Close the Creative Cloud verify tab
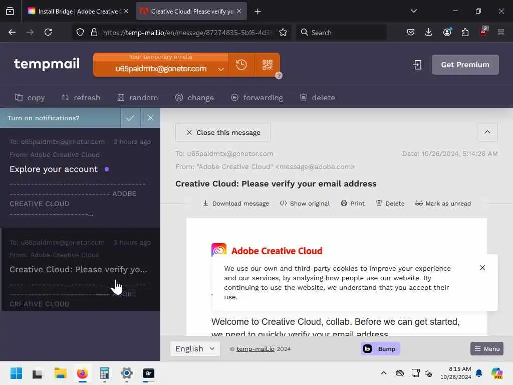 (239, 11)
